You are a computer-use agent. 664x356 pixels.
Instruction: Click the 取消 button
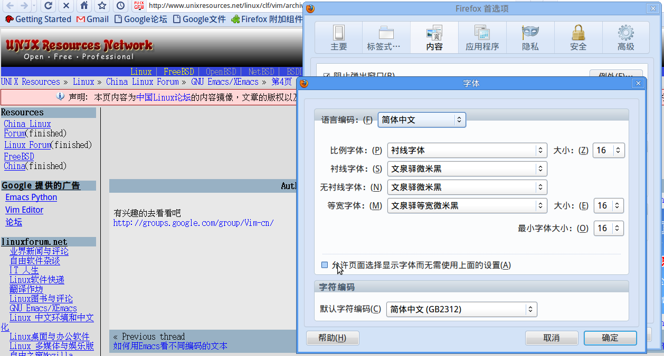[552, 338]
